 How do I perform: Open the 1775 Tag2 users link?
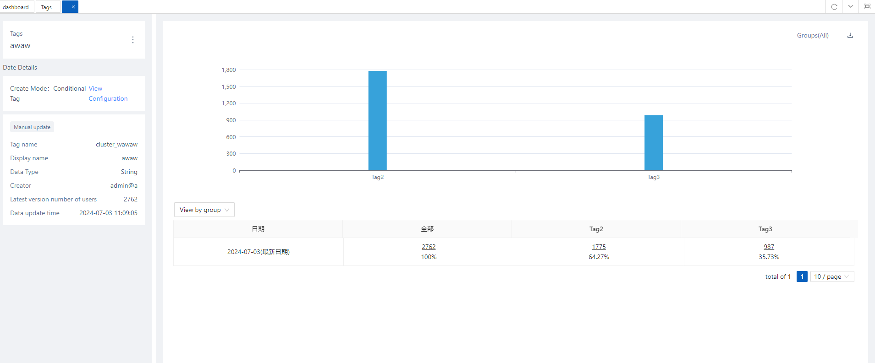(599, 247)
